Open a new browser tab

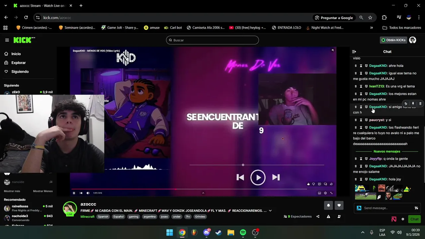[x=81, y=6]
